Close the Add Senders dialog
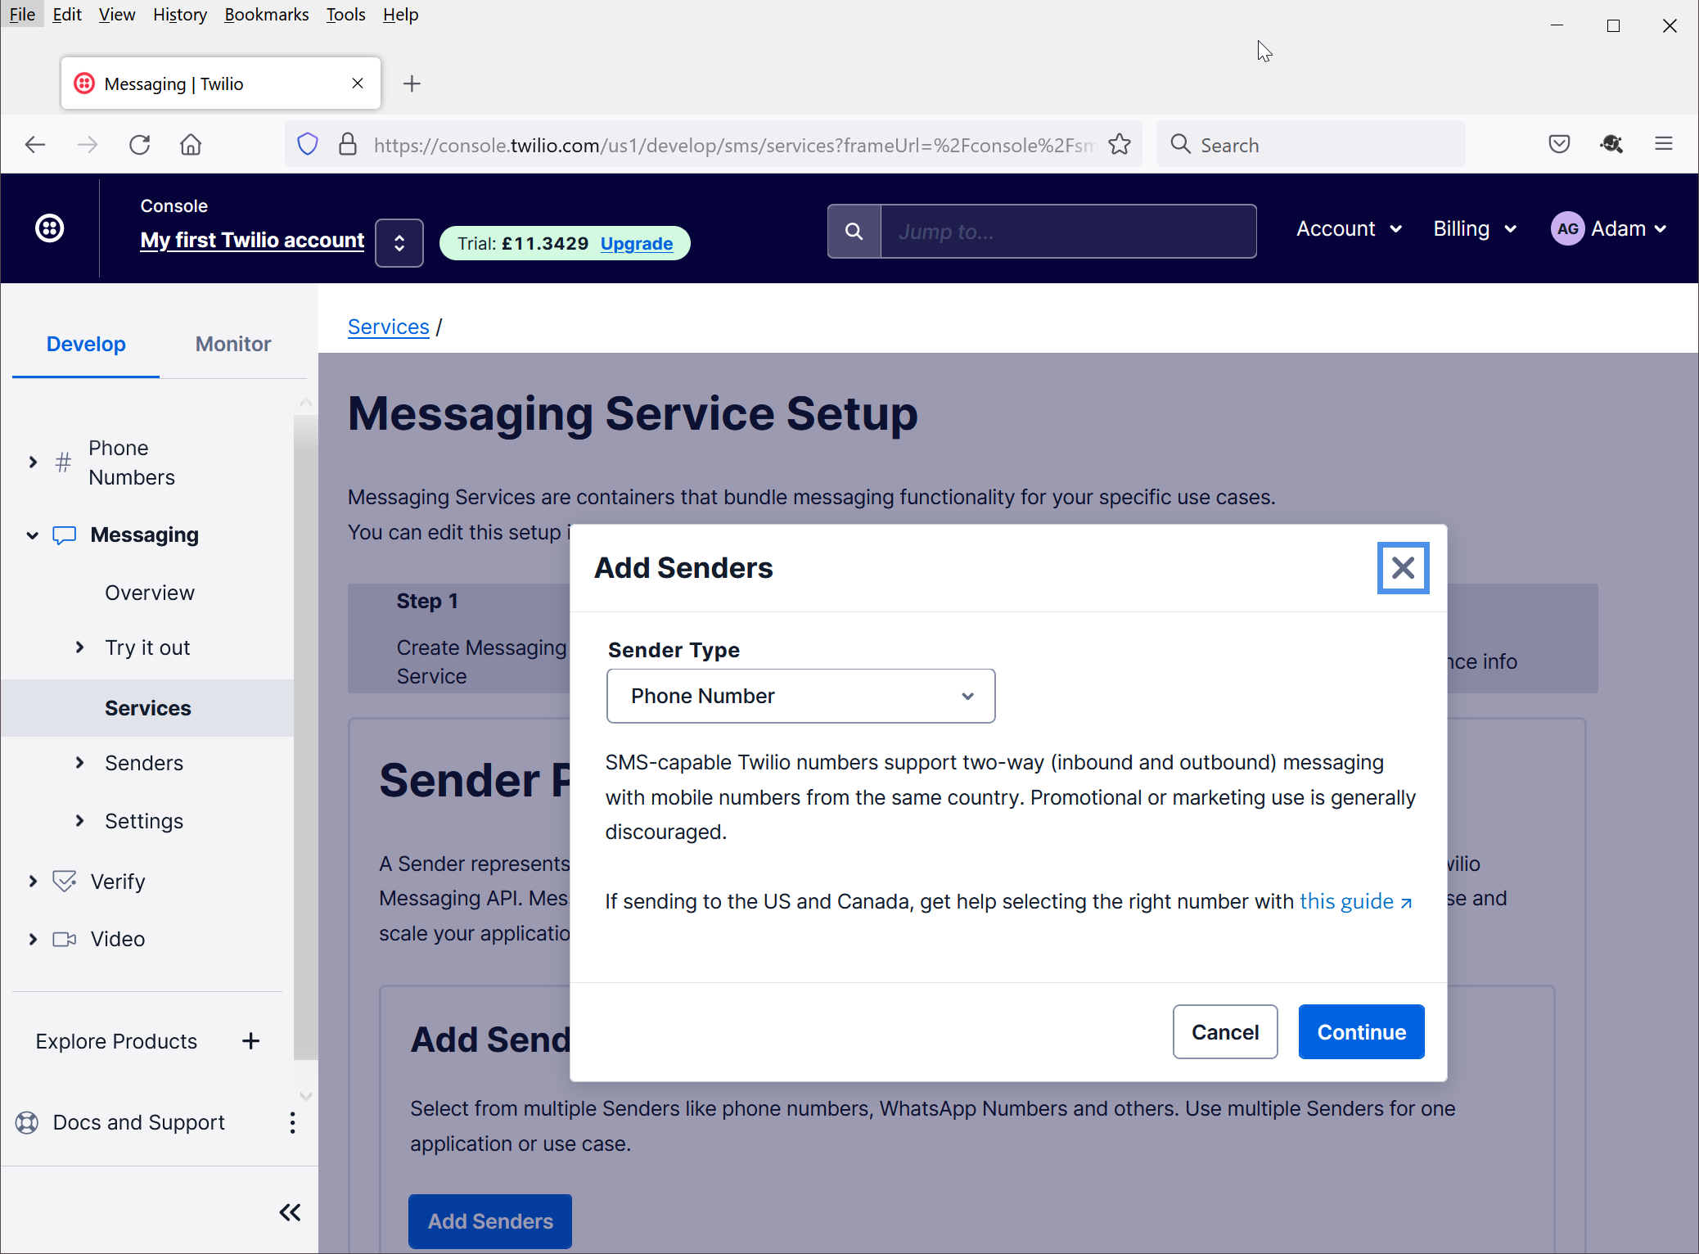The height and width of the screenshot is (1254, 1699). tap(1403, 568)
